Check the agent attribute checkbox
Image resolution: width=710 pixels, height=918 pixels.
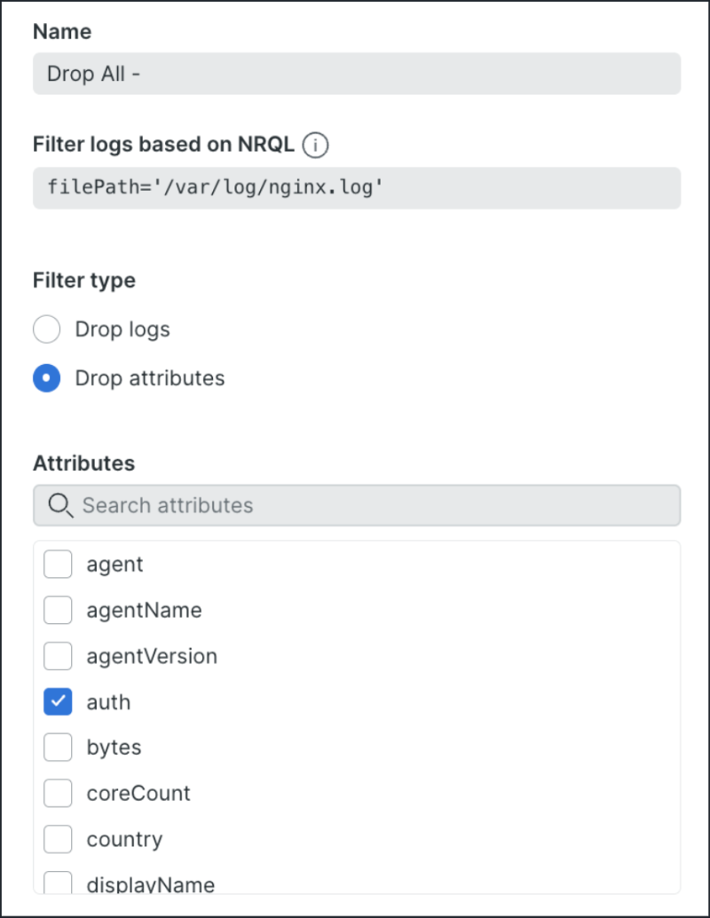[x=57, y=564]
